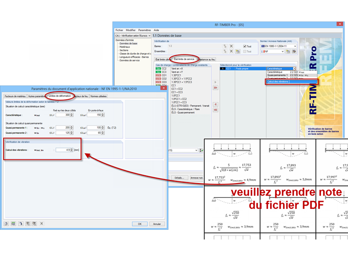
Task: Choose Quasi-permanente 1 in dropdown list
Action: [291, 75]
